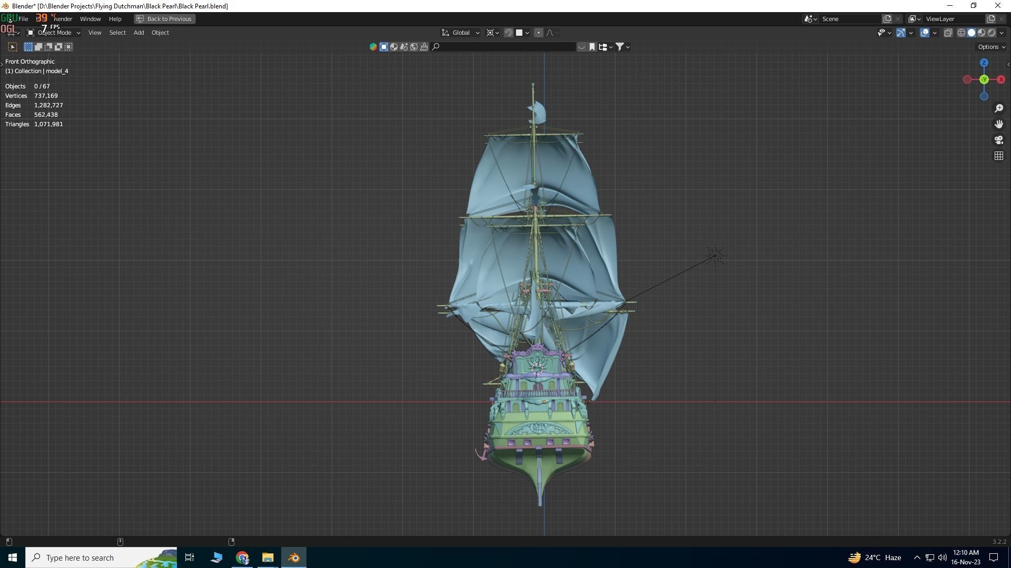Toggle proportional editing button
Image resolution: width=1011 pixels, height=568 pixels.
[x=538, y=33]
